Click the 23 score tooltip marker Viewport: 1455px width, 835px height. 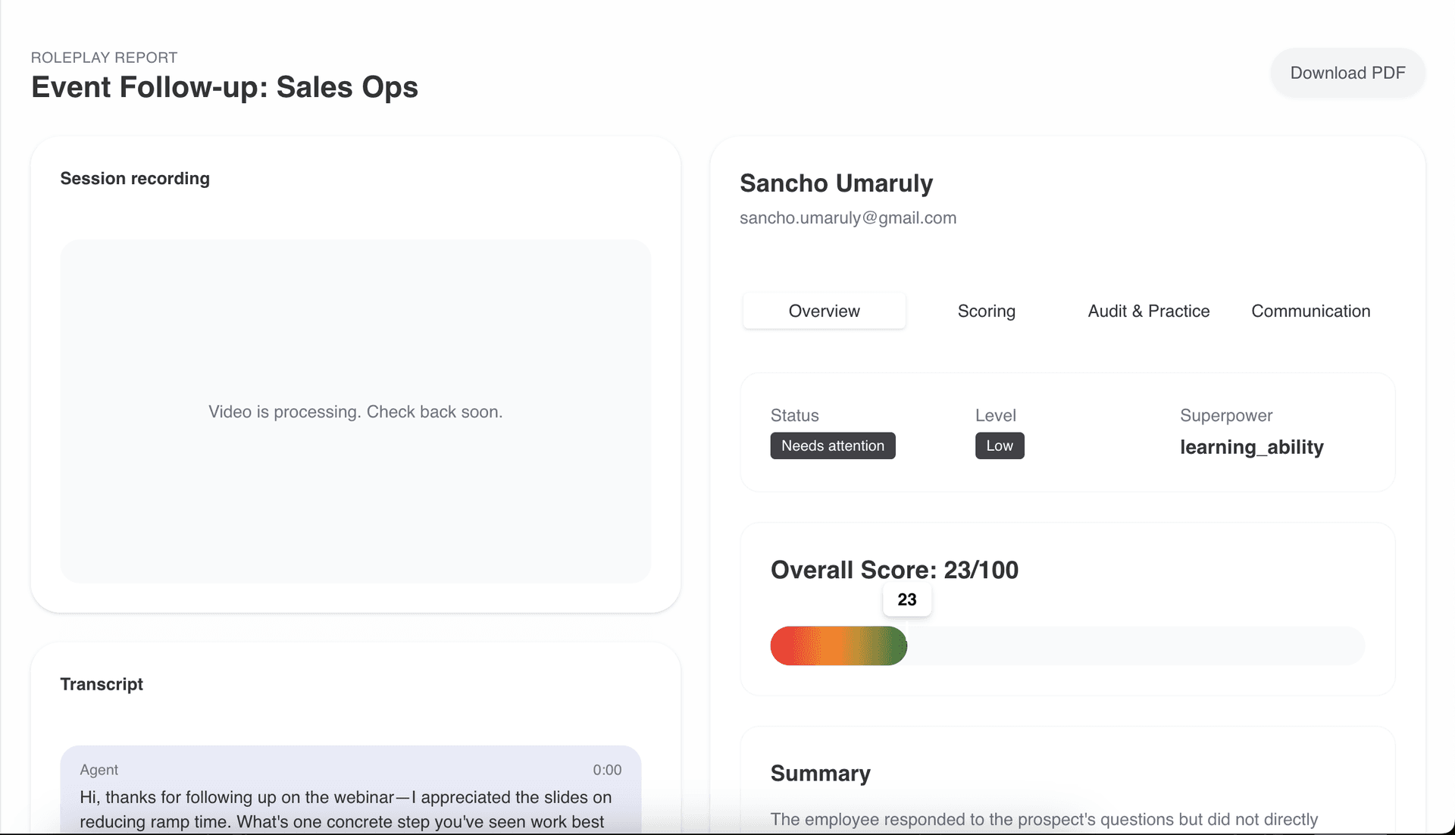coord(906,599)
